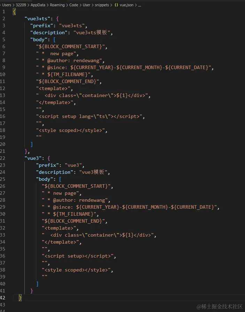Click the "vue3模板" description value

93,172
